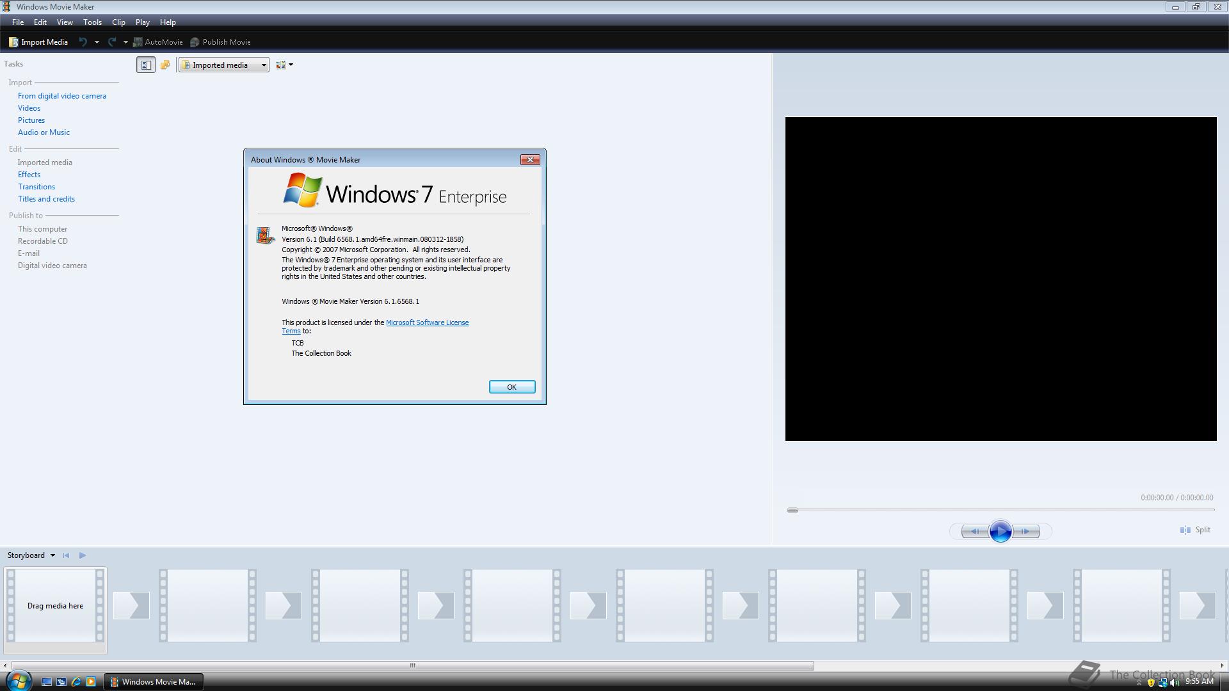1229x691 pixels.
Task: Click the Rewind Storyboard button
Action: pyautogui.click(x=66, y=555)
